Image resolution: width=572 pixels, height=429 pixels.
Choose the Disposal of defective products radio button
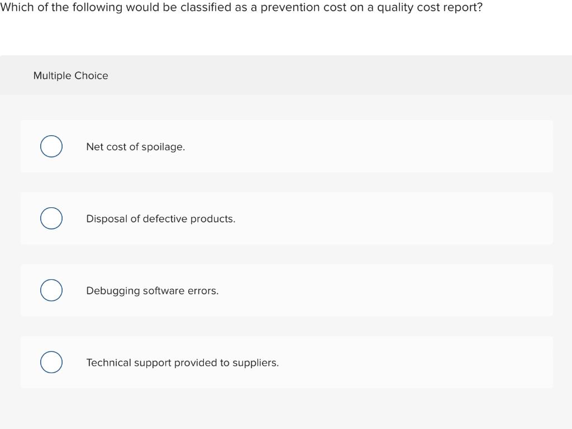(x=51, y=218)
